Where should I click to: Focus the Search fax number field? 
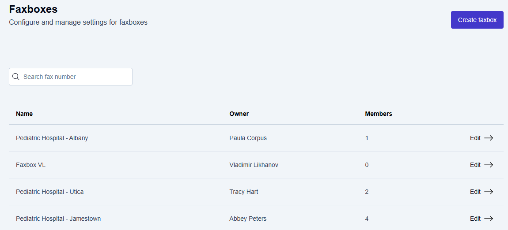point(75,77)
